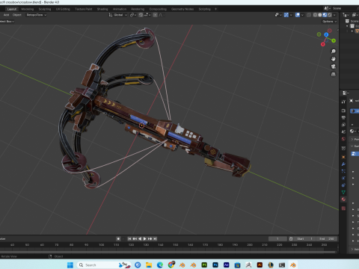Open File Explorer from the taskbar
Screen dimensions: 359x269
coord(149,265)
